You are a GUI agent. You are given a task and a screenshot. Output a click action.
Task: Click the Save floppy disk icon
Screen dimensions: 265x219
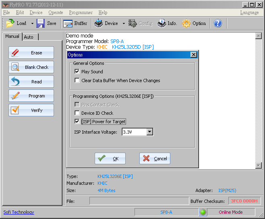tap(40, 23)
